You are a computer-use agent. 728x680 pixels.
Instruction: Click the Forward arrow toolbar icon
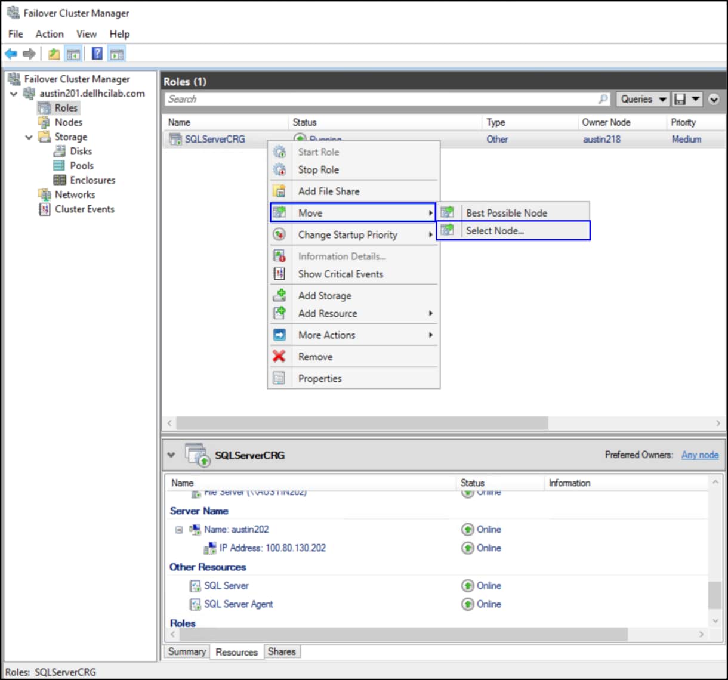point(29,54)
